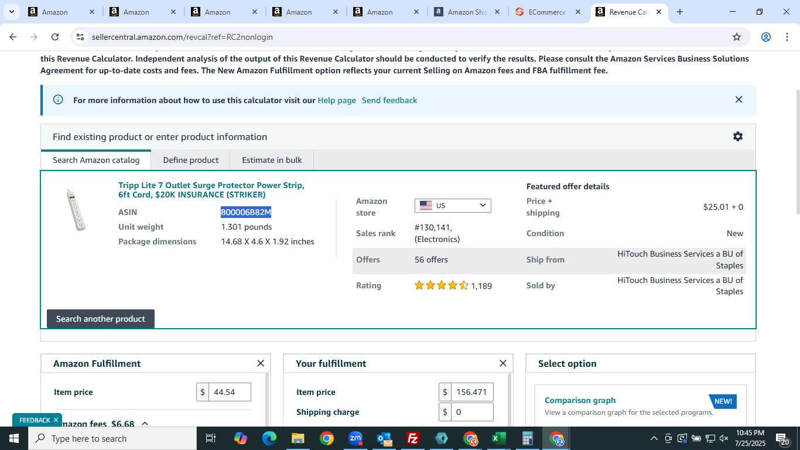Open Zoom from the taskbar
The width and height of the screenshot is (800, 450).
tap(355, 438)
